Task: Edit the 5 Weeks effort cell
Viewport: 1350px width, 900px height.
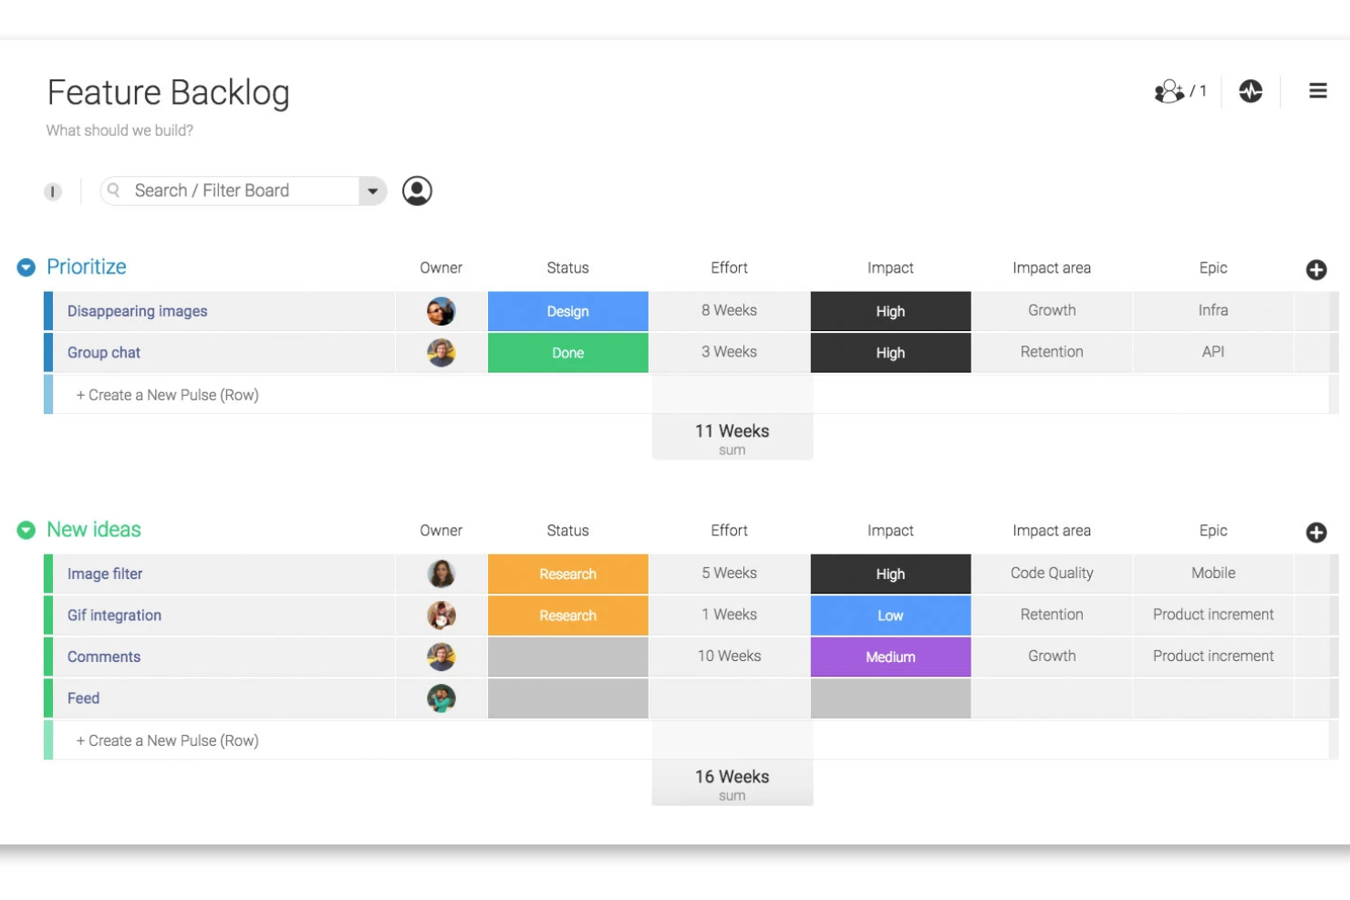Action: point(730,574)
